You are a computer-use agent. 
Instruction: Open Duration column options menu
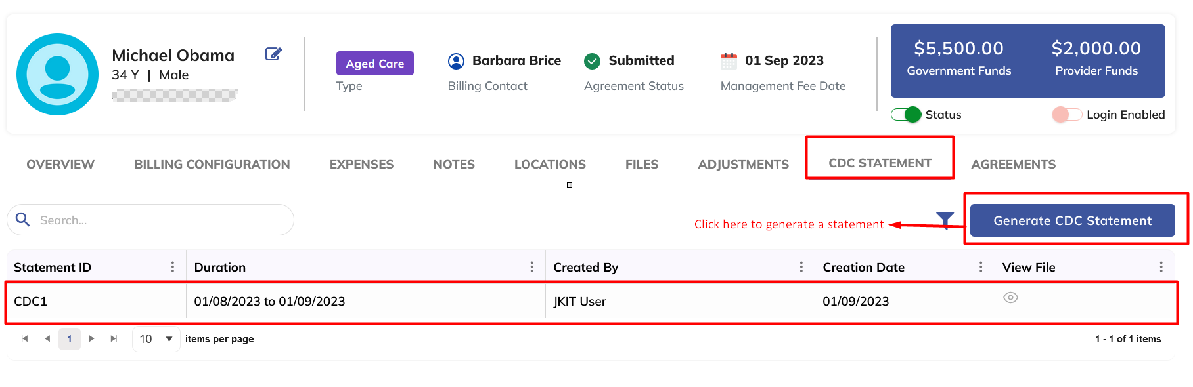[x=531, y=267]
